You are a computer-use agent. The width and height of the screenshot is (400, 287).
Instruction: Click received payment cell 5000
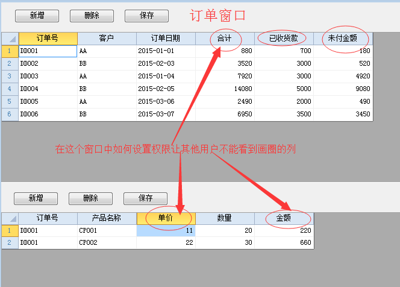tap(284, 89)
